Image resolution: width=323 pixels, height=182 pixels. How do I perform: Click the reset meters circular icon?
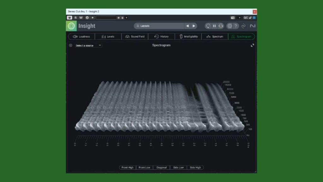(x=208, y=26)
